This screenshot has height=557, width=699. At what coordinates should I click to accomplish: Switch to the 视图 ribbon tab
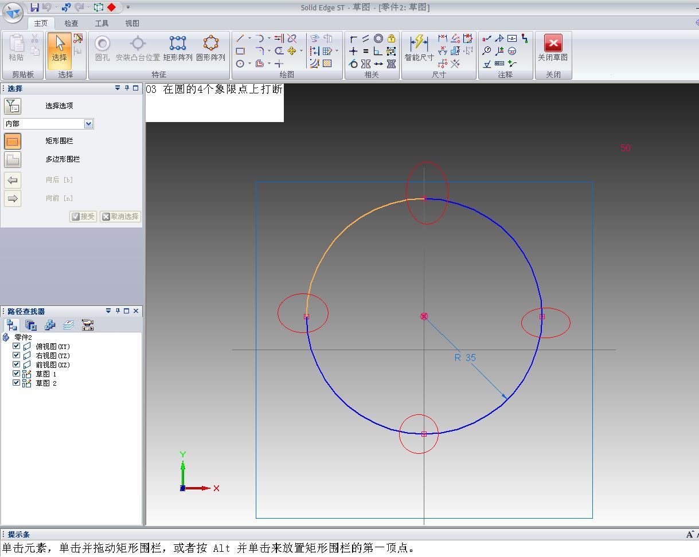132,23
